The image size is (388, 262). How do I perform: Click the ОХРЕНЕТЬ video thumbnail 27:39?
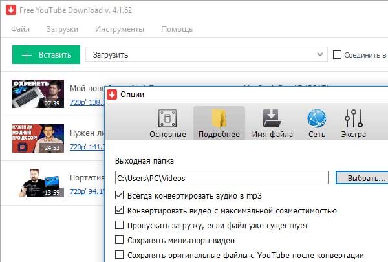[38, 94]
